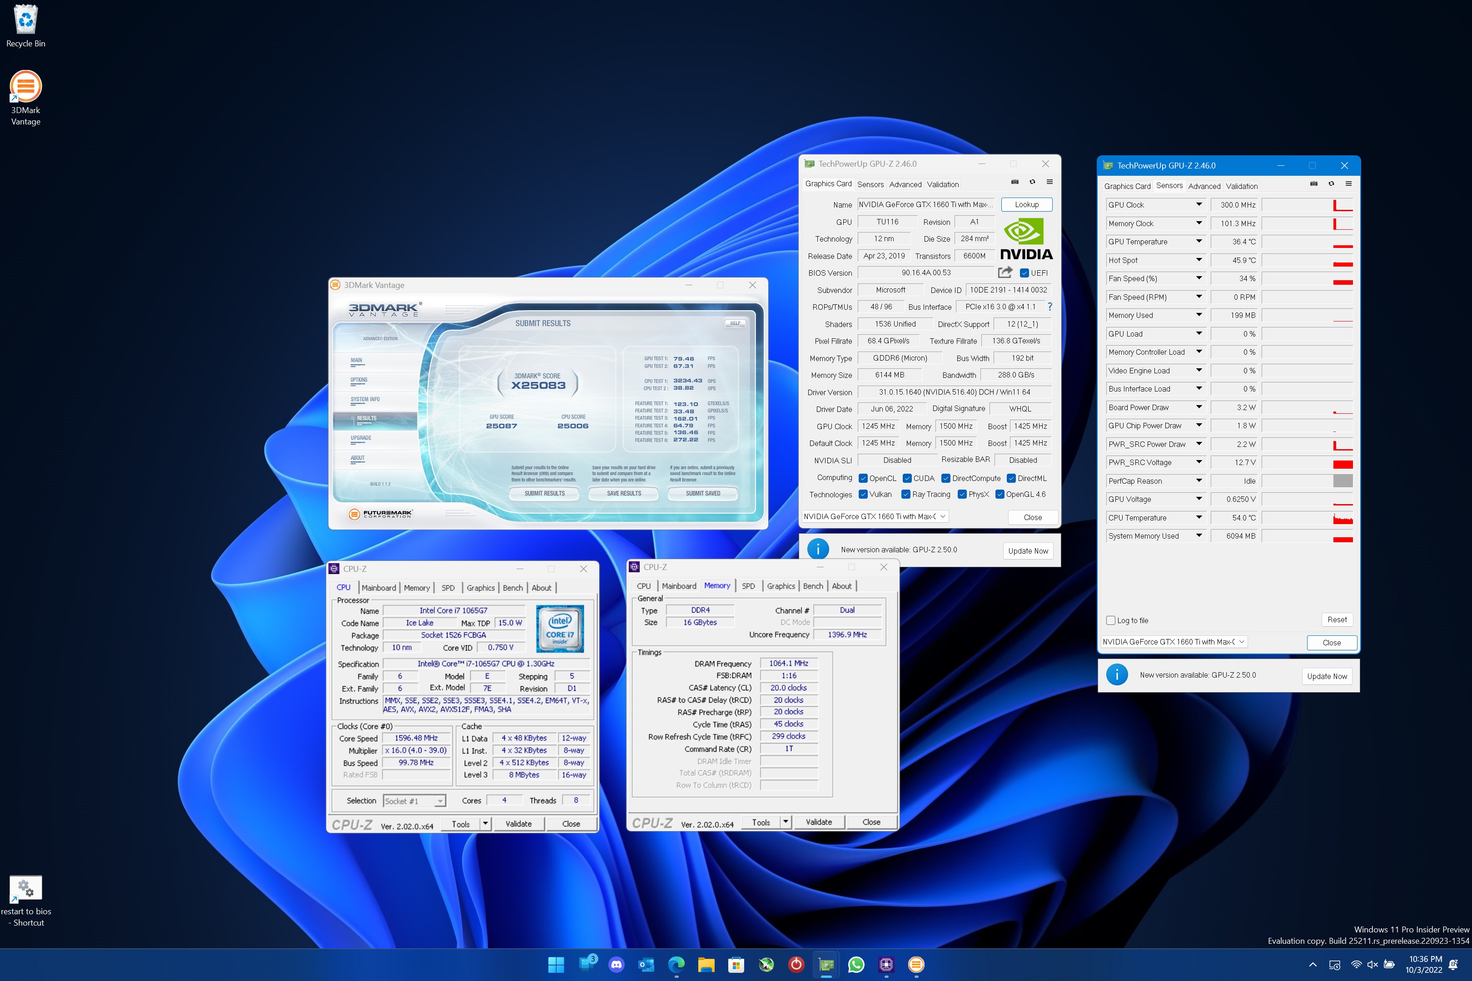This screenshot has width=1472, height=981.
Task: Click the CPU Temperature sensor graph
Action: pos(1308,518)
